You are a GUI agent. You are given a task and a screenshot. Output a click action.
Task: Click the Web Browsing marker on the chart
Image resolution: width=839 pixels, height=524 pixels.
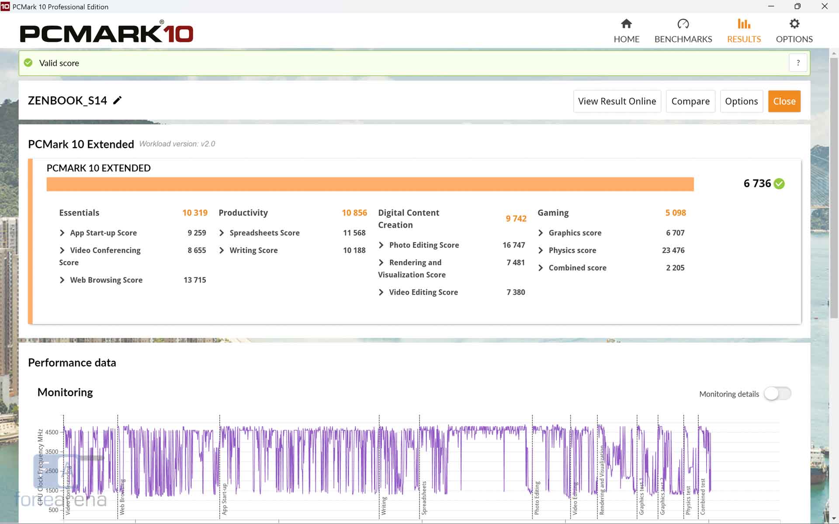(122, 497)
